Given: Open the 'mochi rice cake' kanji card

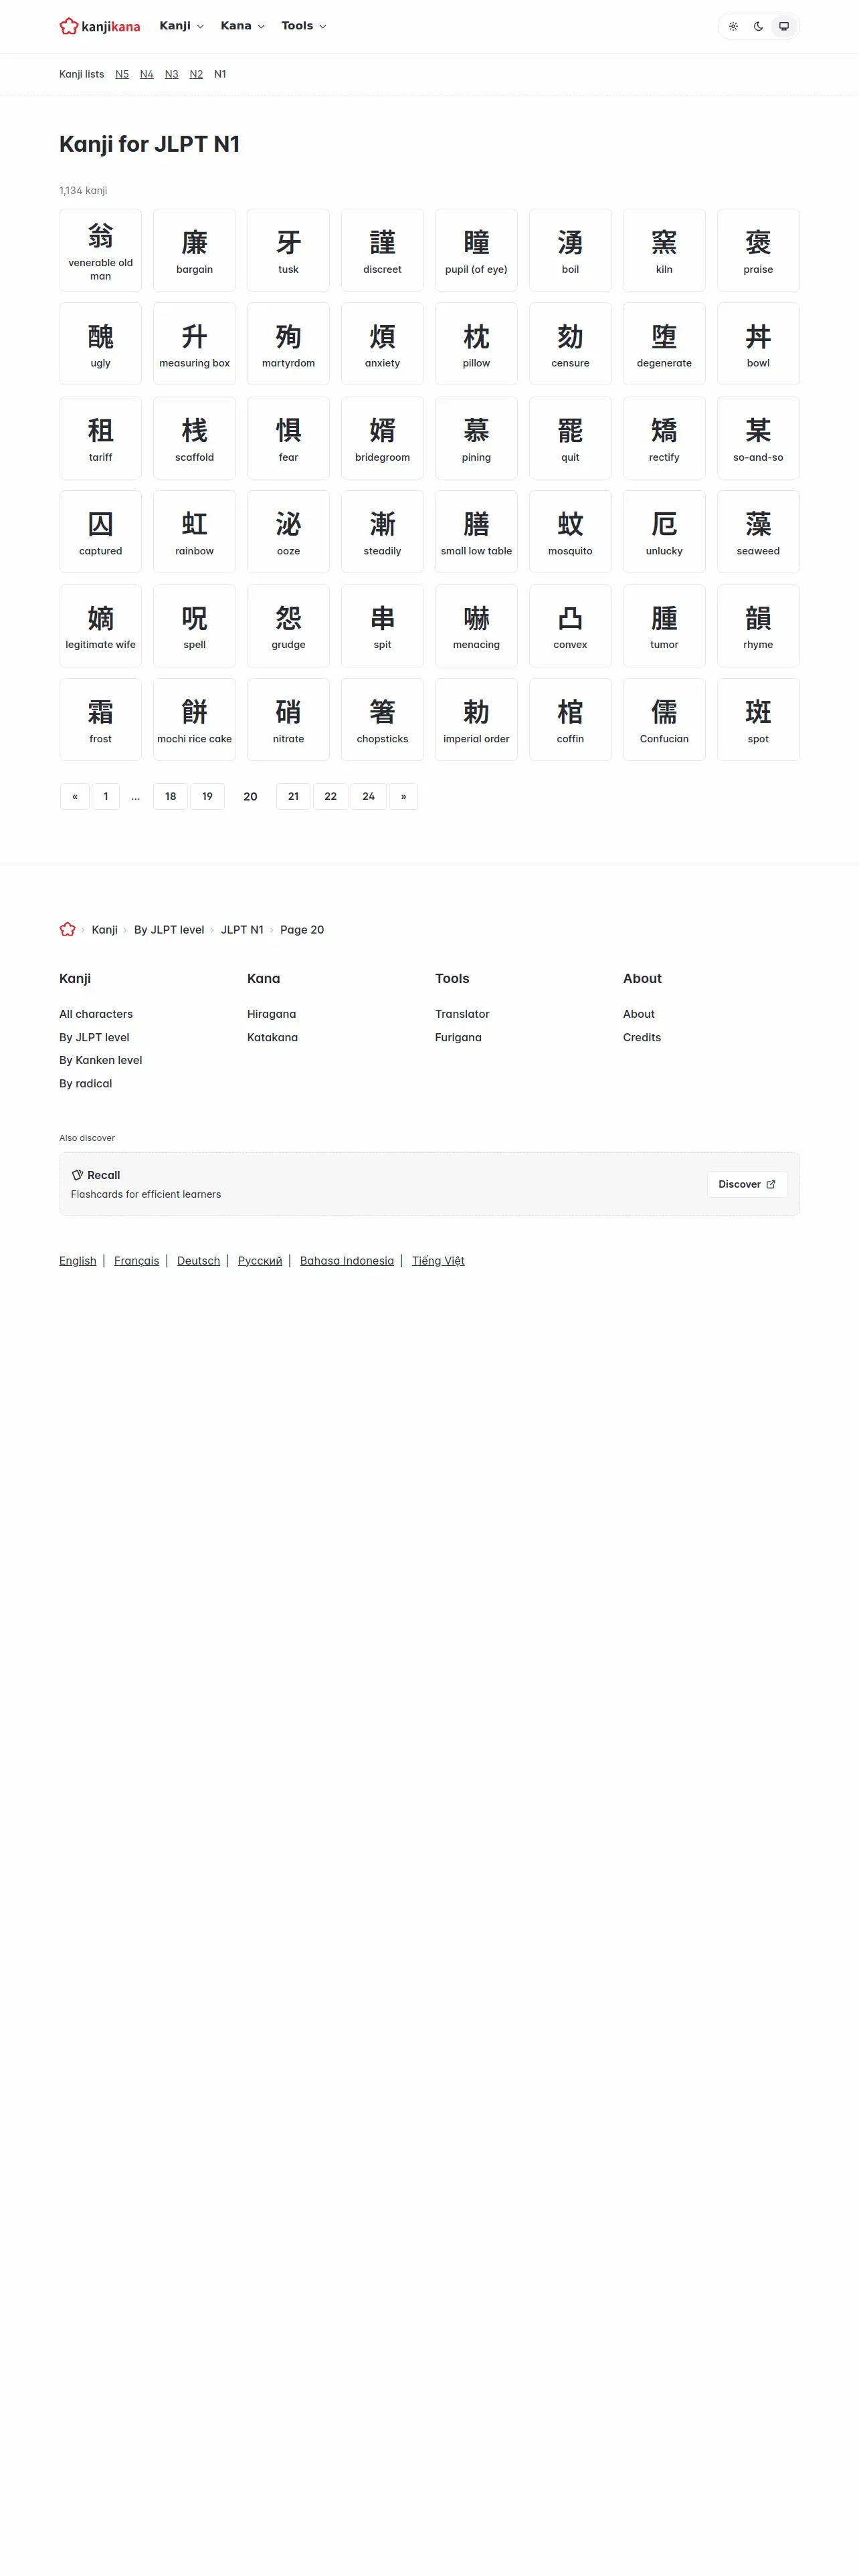Looking at the screenshot, I should click(x=195, y=720).
